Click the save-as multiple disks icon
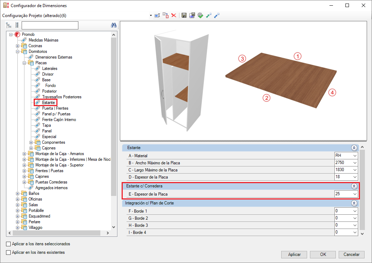 point(192,15)
